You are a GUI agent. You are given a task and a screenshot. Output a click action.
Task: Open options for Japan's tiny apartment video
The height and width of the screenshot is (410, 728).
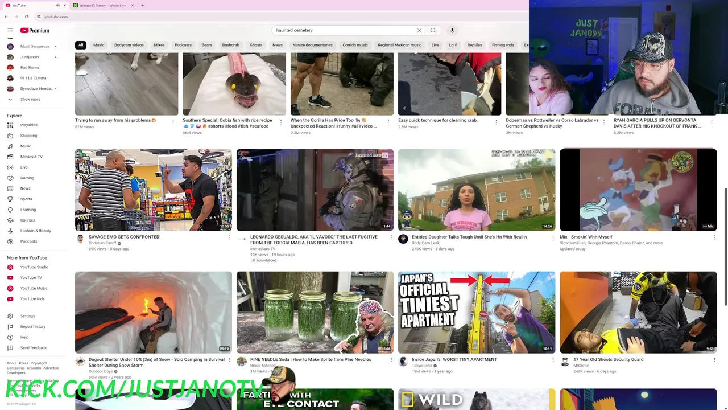pos(552,360)
